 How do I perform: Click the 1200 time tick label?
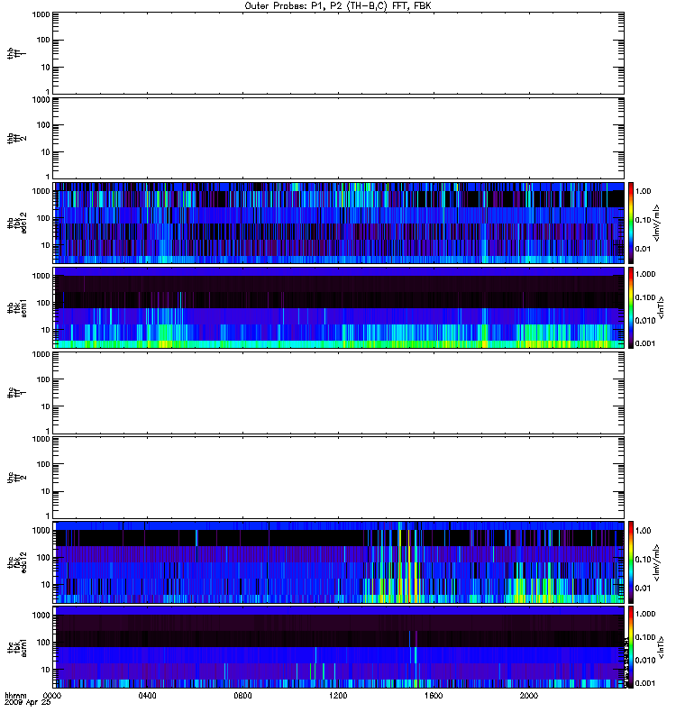tap(338, 696)
